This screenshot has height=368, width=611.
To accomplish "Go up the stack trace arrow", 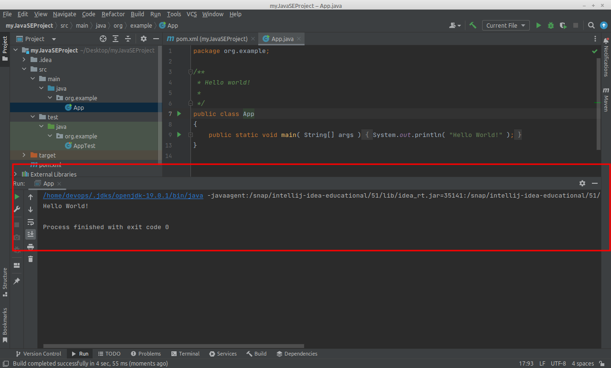I will (x=31, y=197).
